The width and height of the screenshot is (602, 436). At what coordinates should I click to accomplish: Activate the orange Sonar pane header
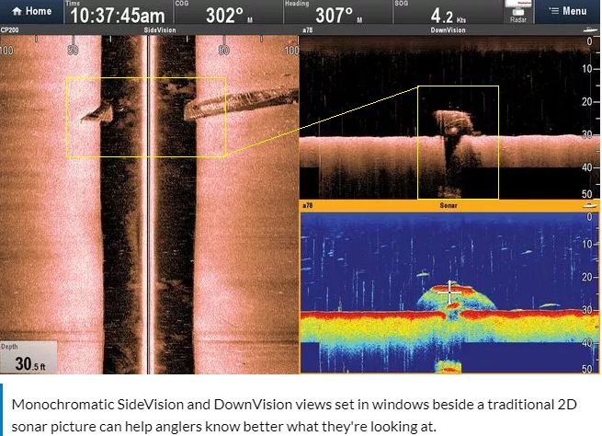(x=449, y=205)
